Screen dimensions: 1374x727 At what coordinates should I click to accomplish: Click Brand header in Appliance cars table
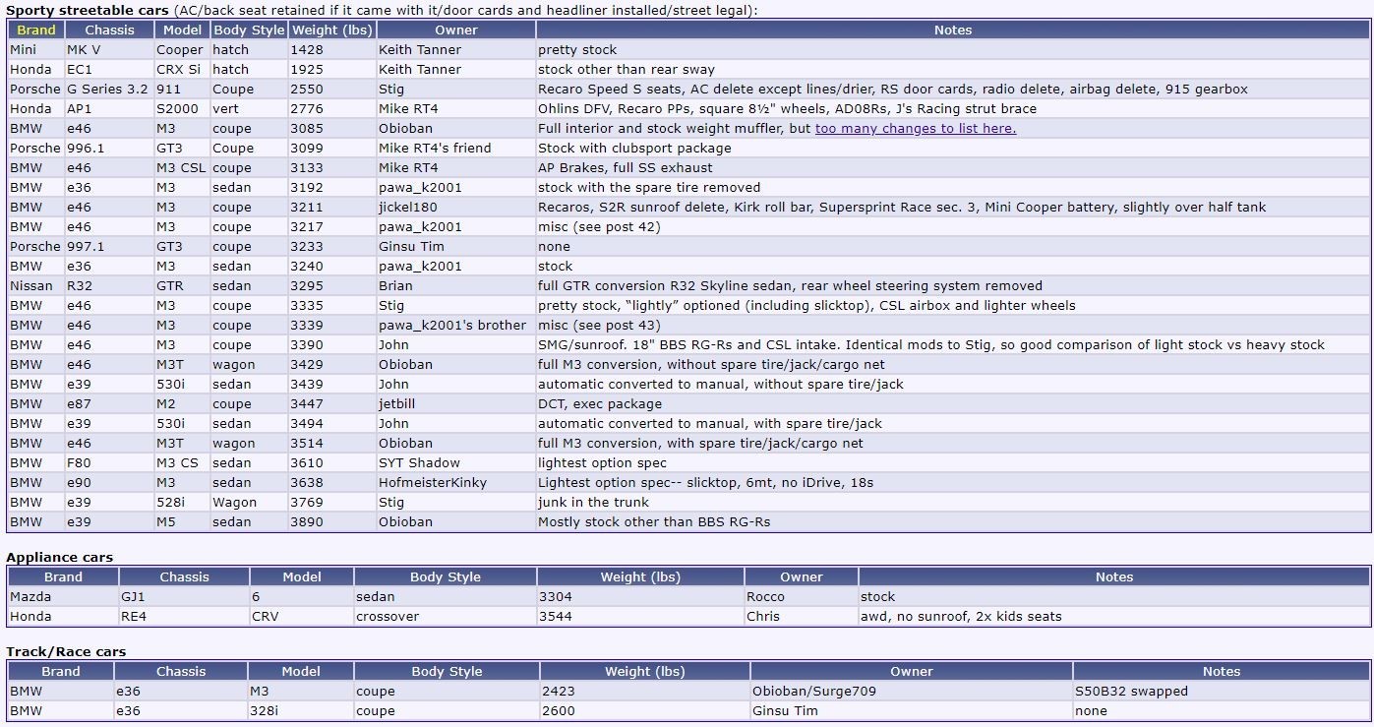pos(63,577)
